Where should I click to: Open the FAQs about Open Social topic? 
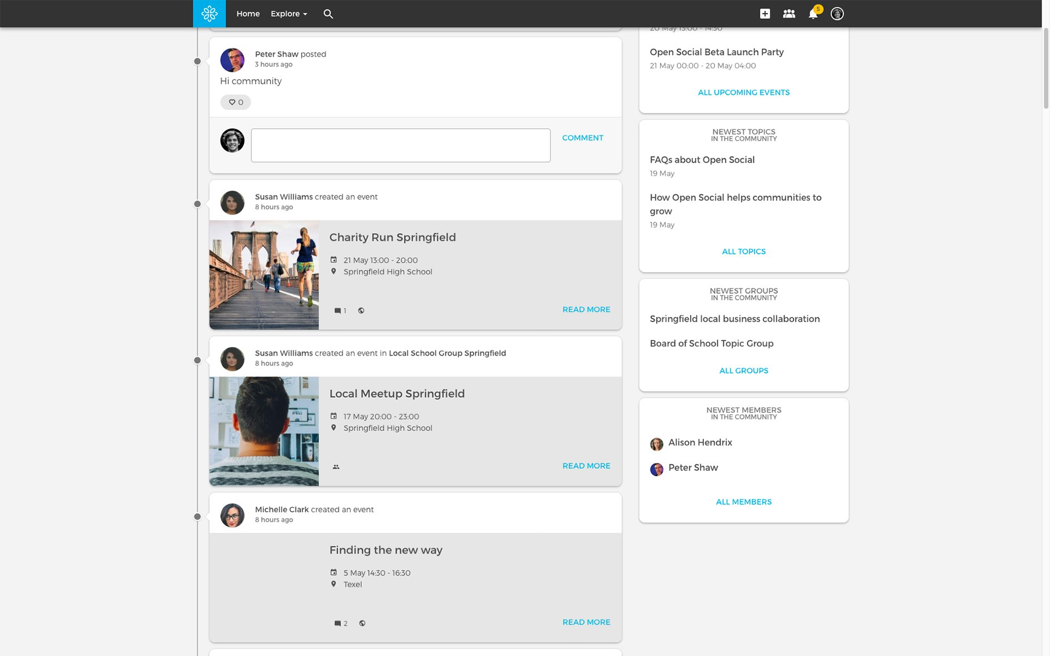tap(702, 159)
